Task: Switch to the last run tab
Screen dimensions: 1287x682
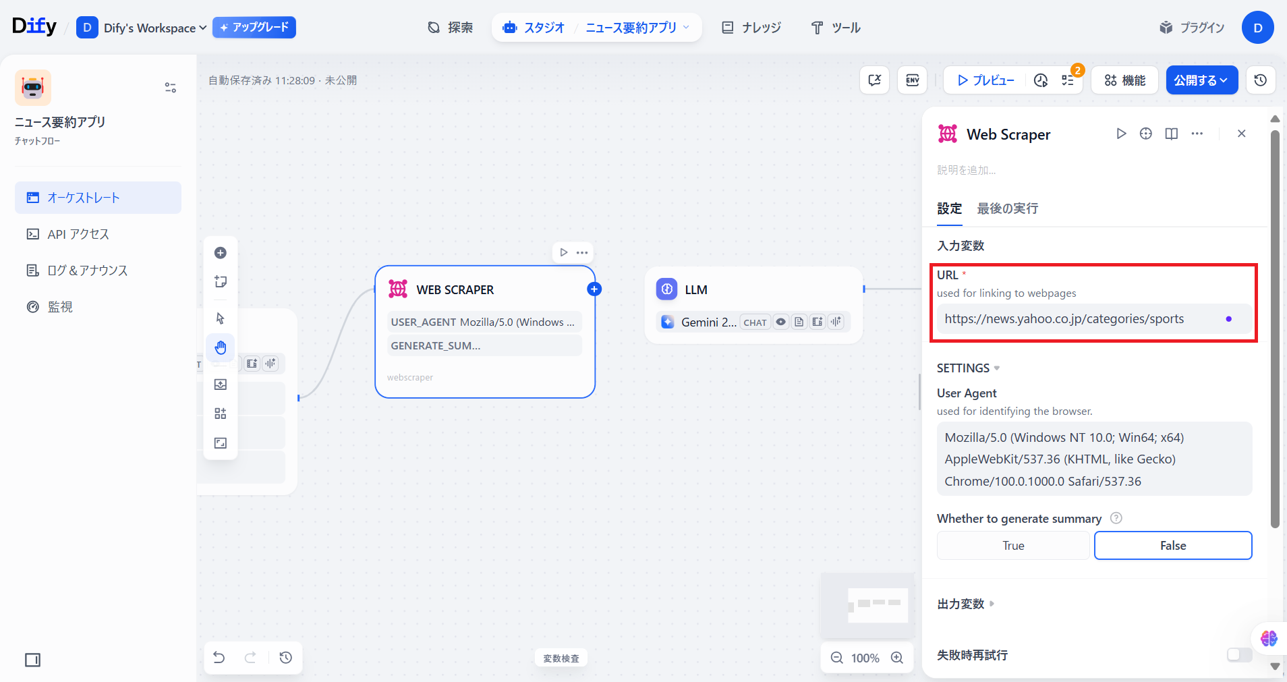Action: tap(1007, 208)
